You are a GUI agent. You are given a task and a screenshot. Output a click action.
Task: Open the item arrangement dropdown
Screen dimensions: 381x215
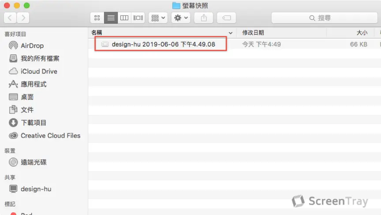(x=158, y=18)
